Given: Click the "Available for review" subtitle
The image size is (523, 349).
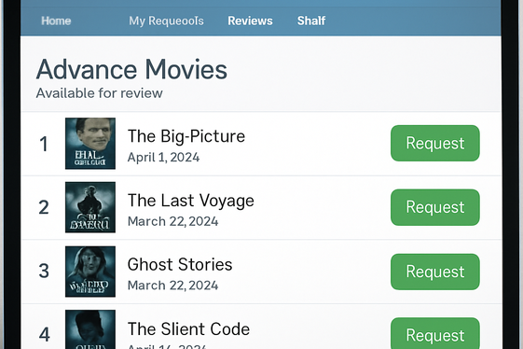Looking at the screenshot, I should point(100,93).
